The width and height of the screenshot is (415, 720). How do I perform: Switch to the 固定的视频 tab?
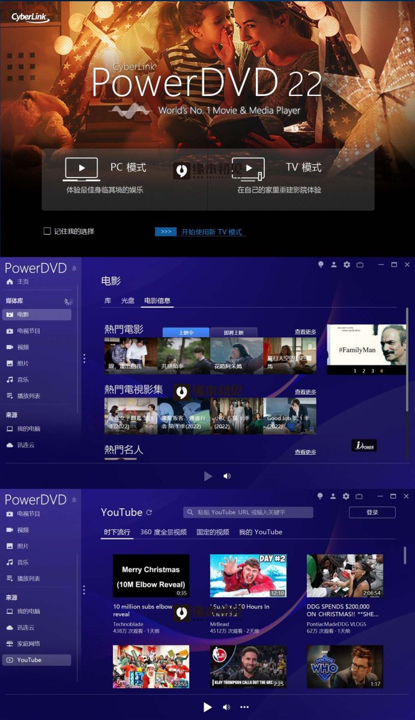point(213,532)
